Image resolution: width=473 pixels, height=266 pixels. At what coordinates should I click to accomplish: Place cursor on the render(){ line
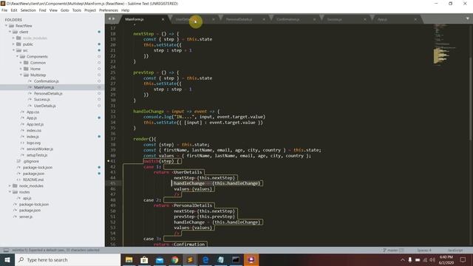(145, 139)
